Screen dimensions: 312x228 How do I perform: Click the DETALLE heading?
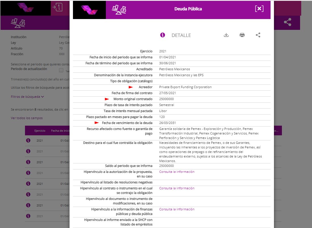181,35
